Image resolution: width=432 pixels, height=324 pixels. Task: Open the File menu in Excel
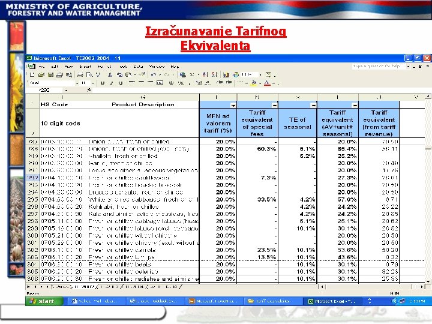[x=42, y=67]
